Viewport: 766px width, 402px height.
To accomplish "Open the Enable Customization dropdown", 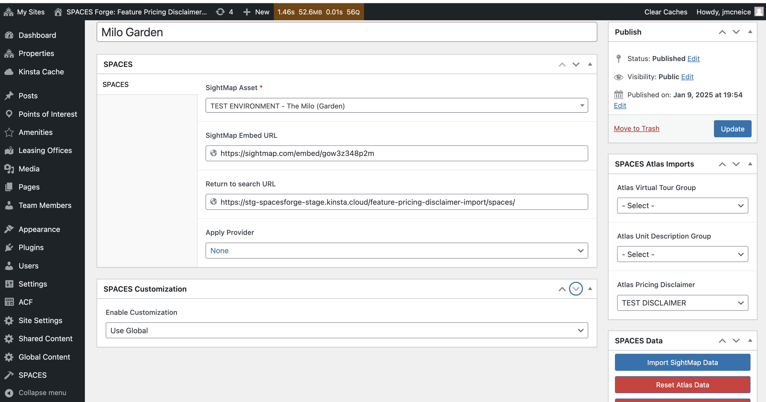I will 347,331.
